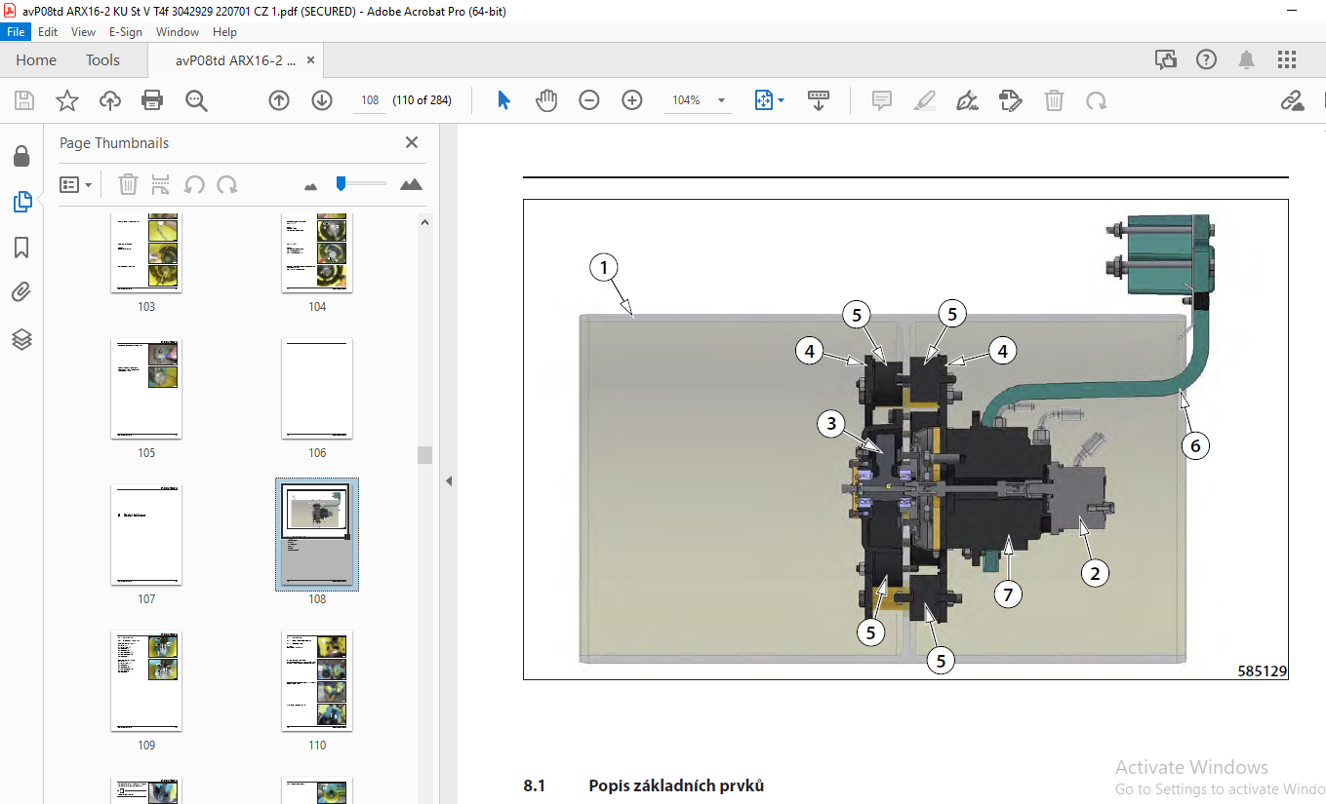Rotate pages clockwise in thumbnails panel
This screenshot has width=1326, height=804.
tap(227, 184)
